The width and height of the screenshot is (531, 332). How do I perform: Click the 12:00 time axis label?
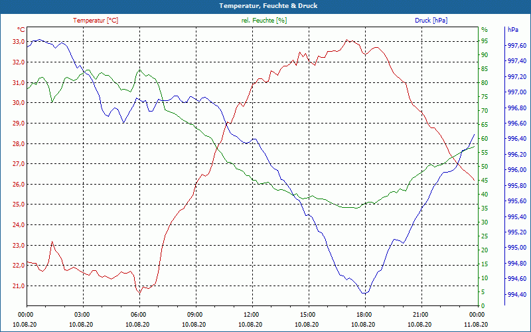tap(251, 314)
